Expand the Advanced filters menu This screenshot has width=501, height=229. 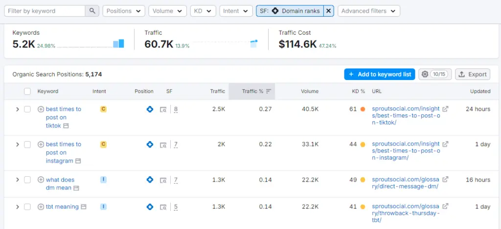(x=368, y=11)
